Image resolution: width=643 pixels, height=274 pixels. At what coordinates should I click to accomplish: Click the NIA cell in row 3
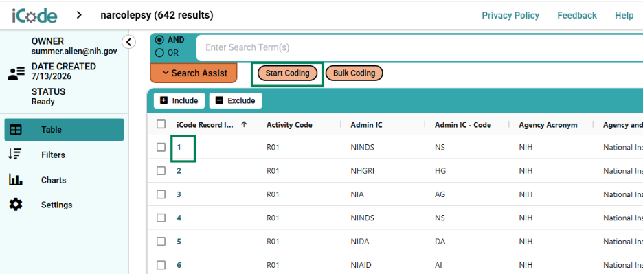(357, 194)
